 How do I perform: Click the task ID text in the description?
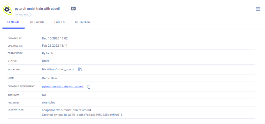[x=95, y=115]
